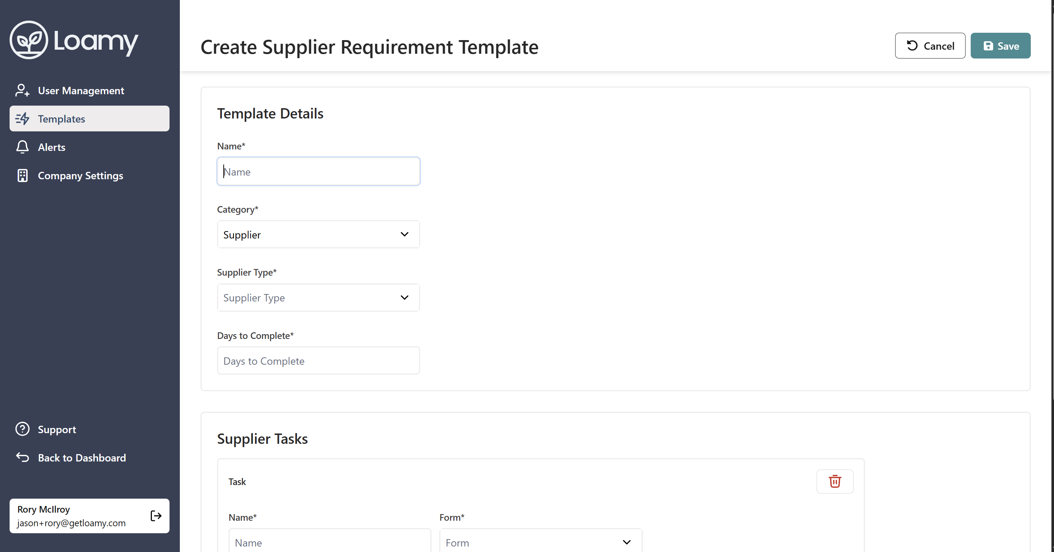Screen dimensions: 1054x552
Task: Click the logout icon beside Rory McIlroy
Action: tap(156, 516)
